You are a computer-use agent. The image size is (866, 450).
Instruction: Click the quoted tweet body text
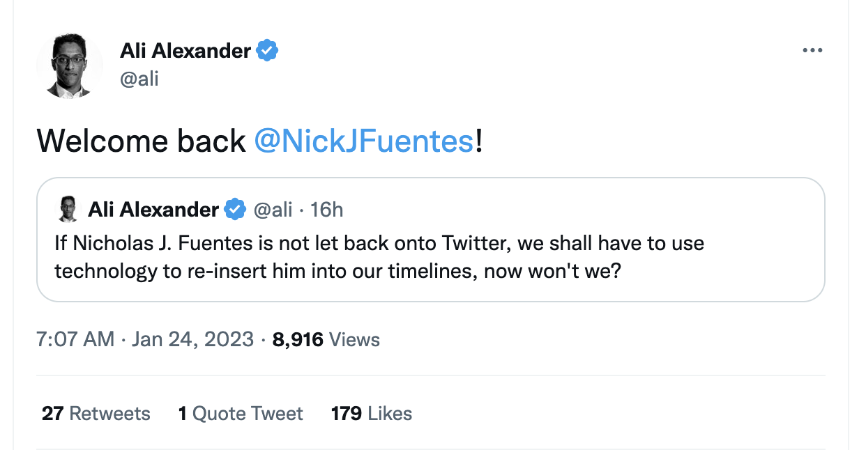coord(378,257)
